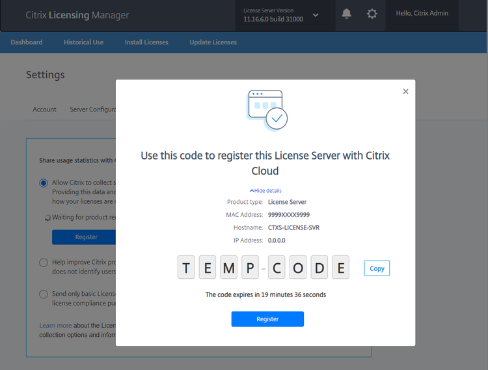
Task: Click the Settings page heading
Action: point(46,75)
